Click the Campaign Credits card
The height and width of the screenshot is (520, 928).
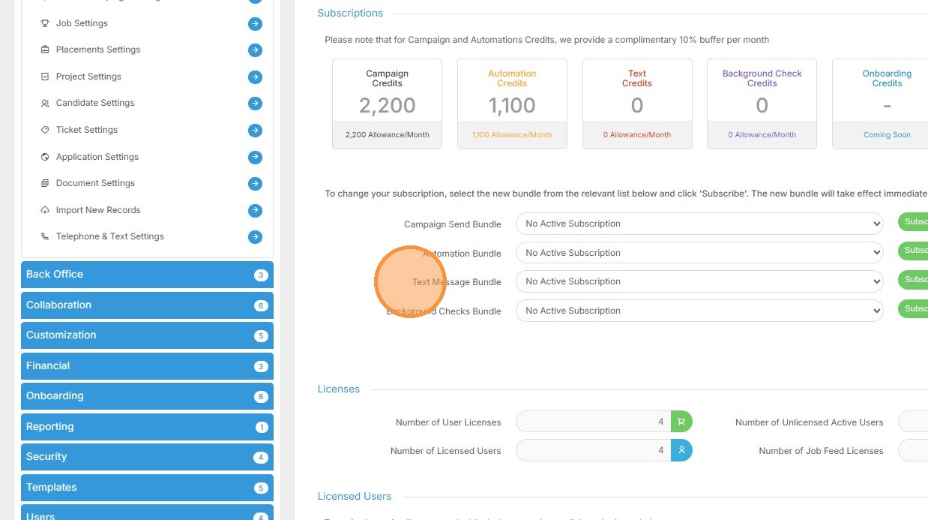click(x=387, y=104)
